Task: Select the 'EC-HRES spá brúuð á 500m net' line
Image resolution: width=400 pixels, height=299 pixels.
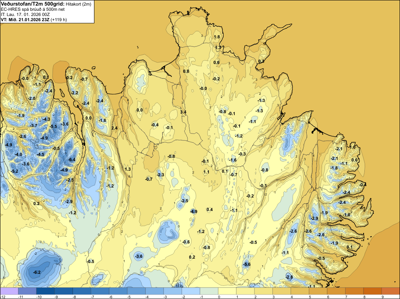Action: 33,10
